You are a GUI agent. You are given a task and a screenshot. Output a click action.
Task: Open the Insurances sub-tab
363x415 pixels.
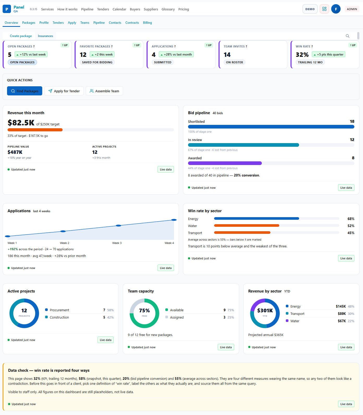45,36
